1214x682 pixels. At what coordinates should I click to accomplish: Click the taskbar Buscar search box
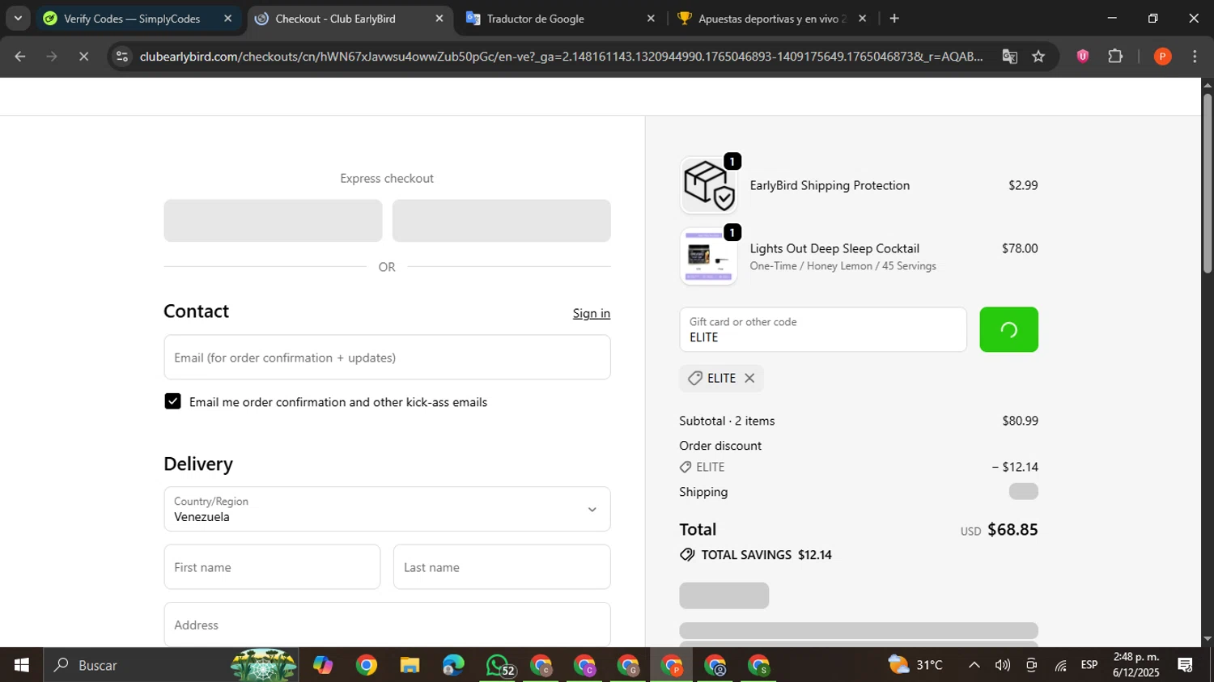tap(170, 665)
